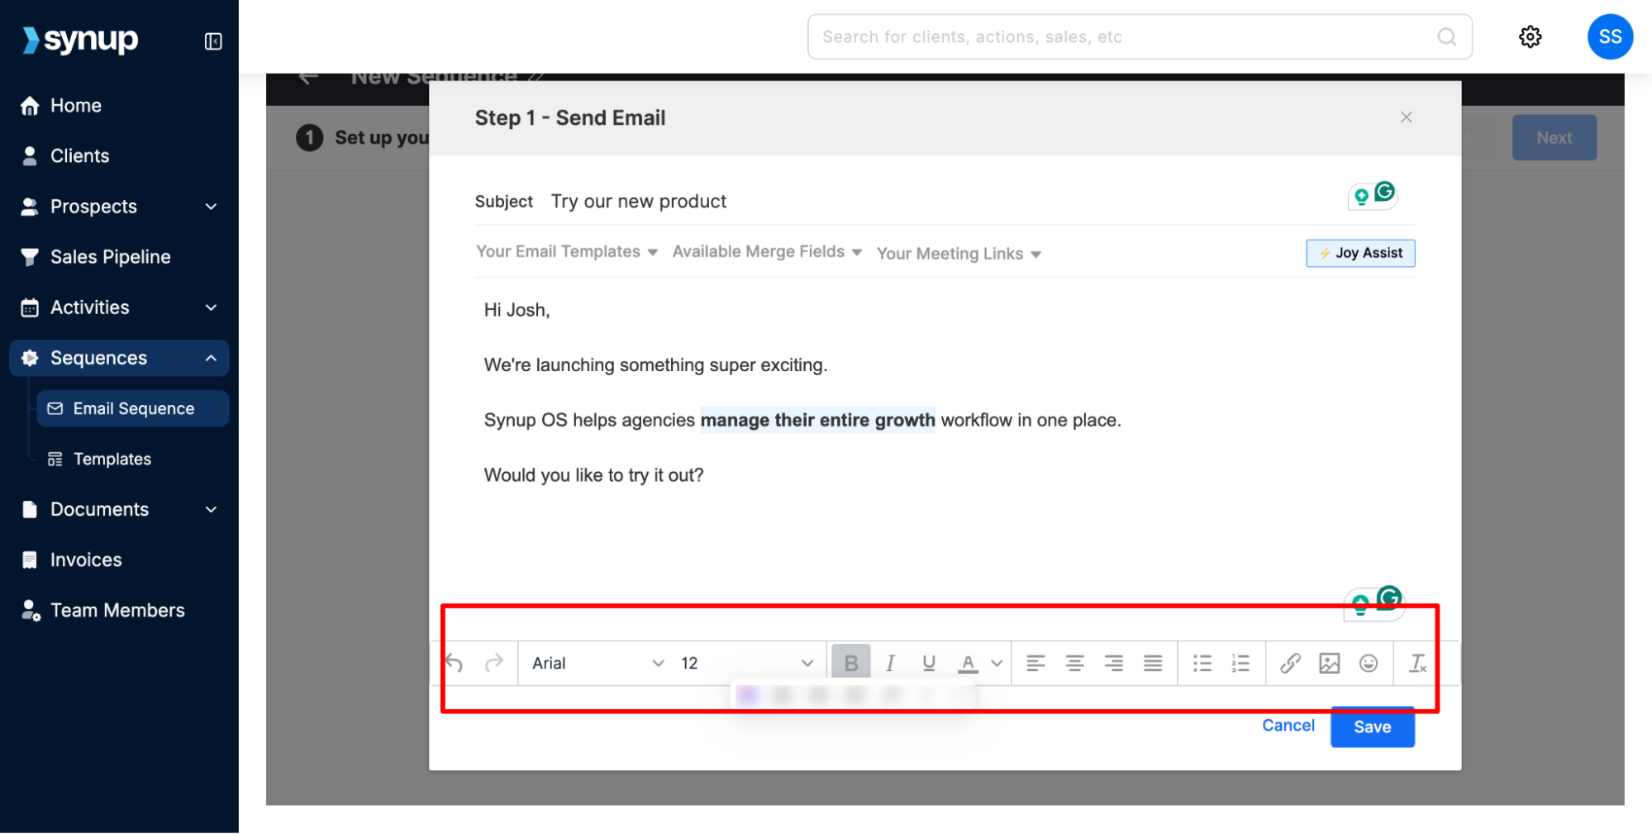
Task: Click the lightbulb suggestion icon in subject line
Action: point(1361,197)
